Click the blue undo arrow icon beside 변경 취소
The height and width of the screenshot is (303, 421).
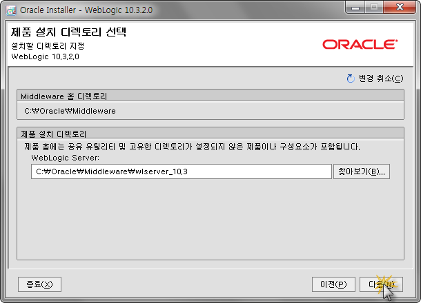351,79
